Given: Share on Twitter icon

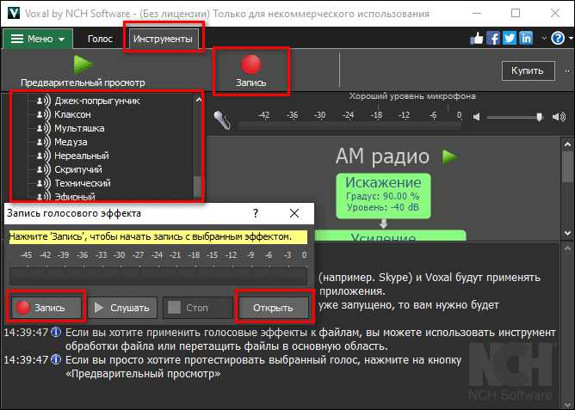Looking at the screenshot, I should 510,38.
